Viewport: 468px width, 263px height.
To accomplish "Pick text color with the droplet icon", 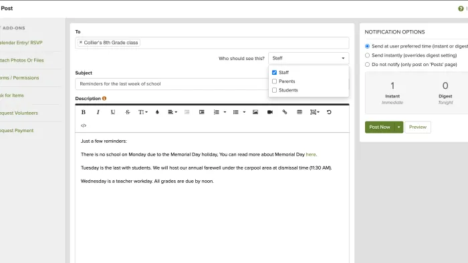I will coord(157,112).
